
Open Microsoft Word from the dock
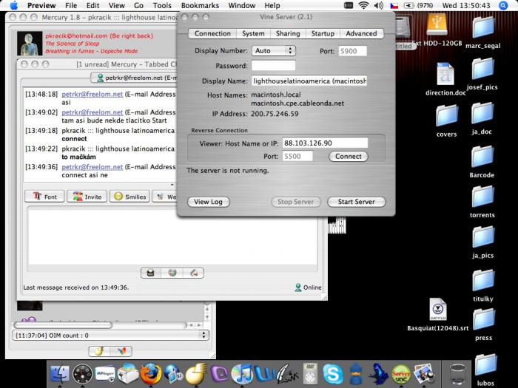[x=265, y=375]
